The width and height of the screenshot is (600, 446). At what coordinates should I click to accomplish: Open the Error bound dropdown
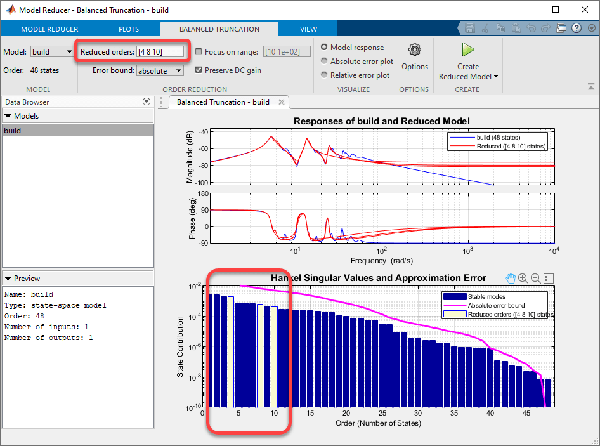coord(160,71)
